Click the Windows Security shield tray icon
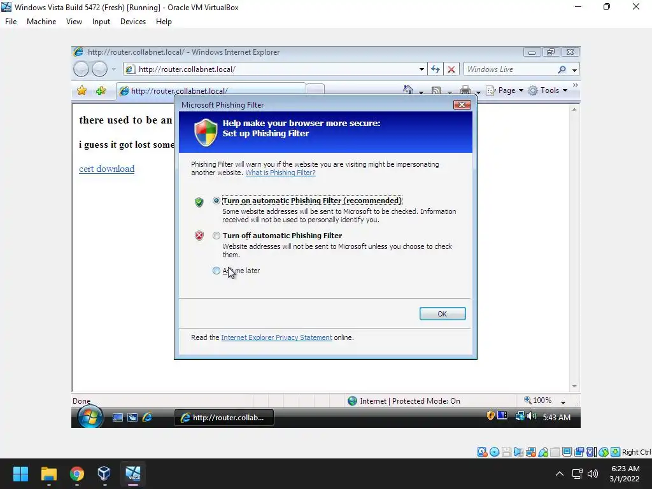 [491, 415]
